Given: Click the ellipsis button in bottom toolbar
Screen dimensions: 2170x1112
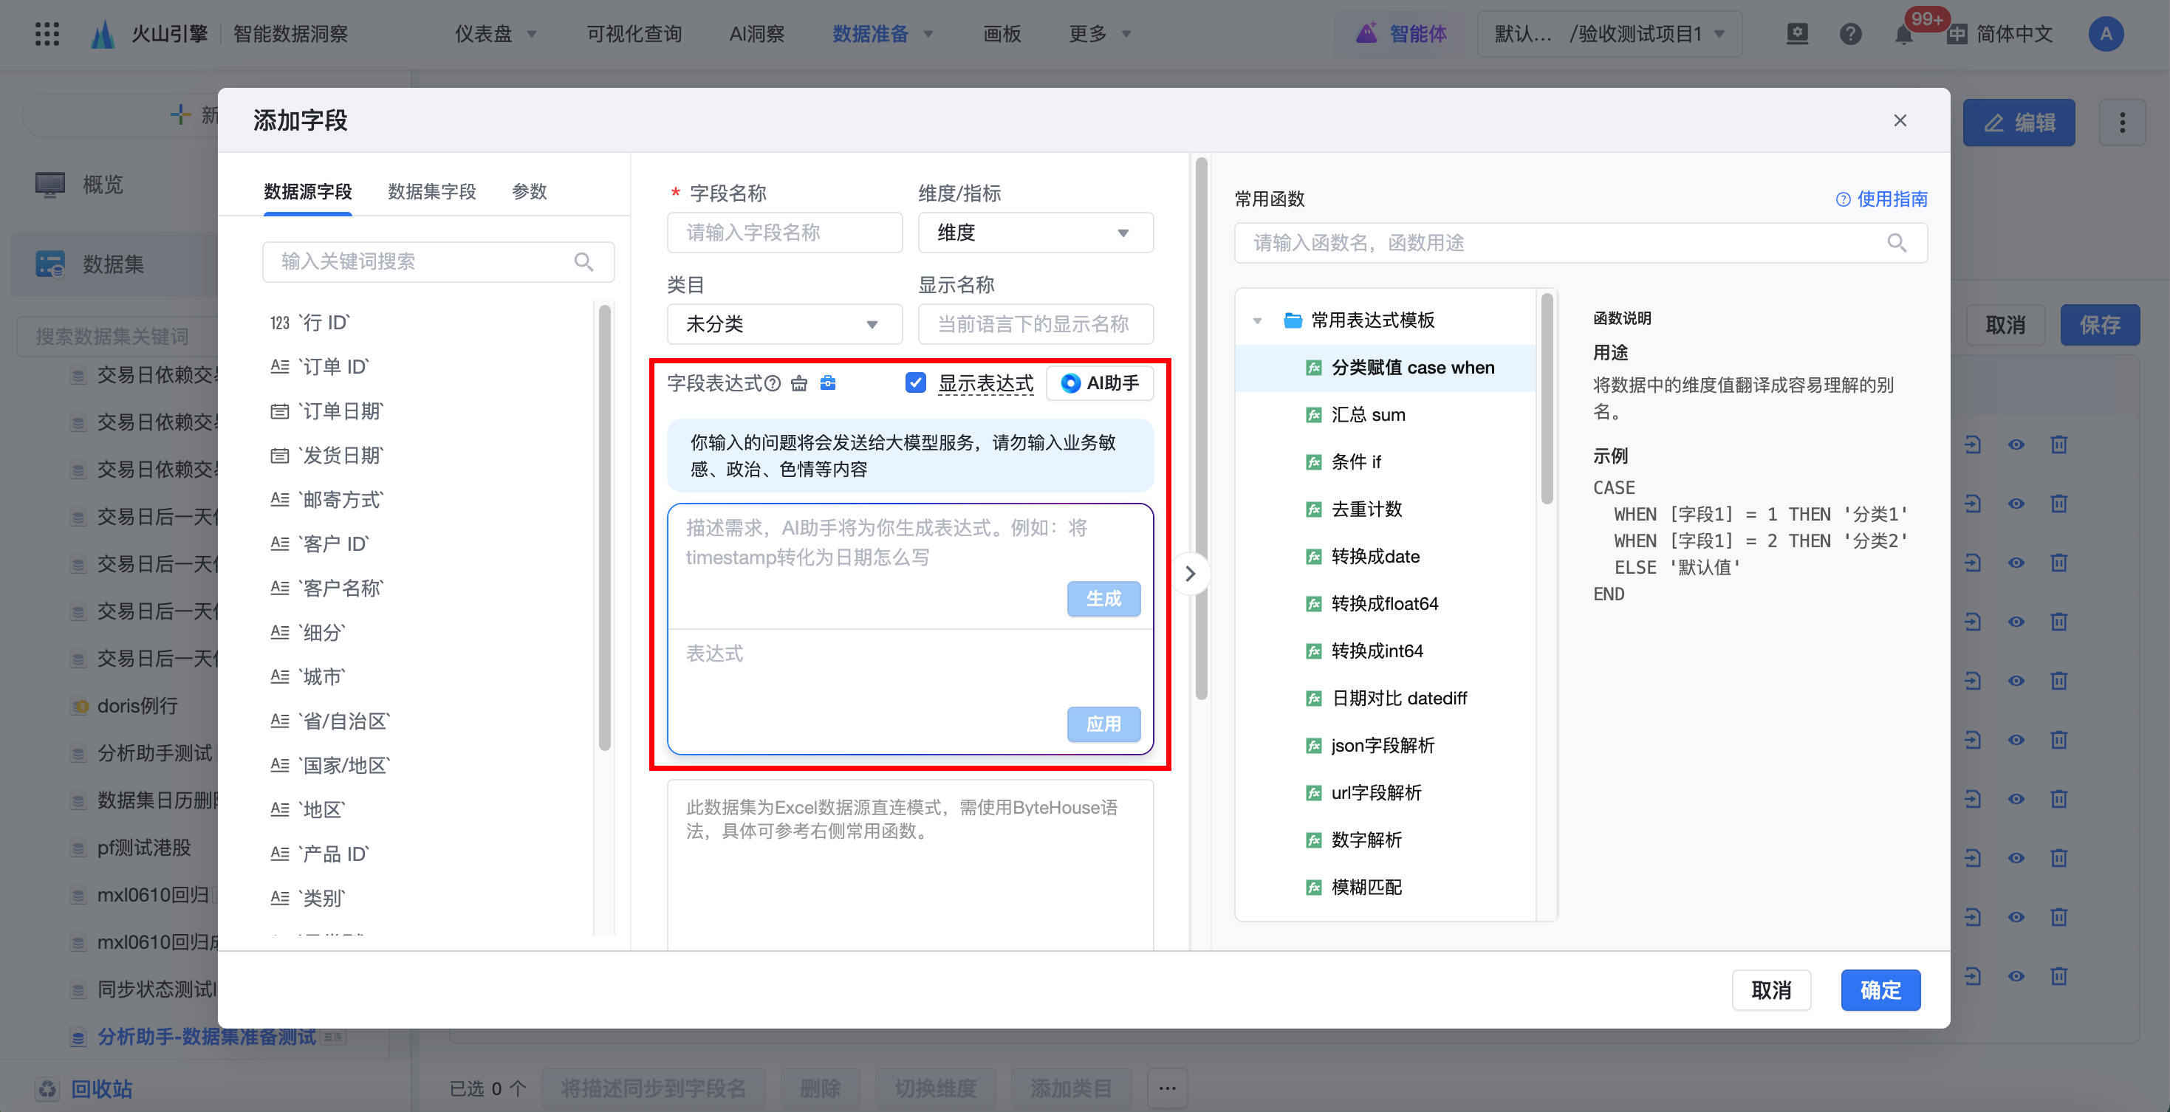Looking at the screenshot, I should pyautogui.click(x=1168, y=1088).
